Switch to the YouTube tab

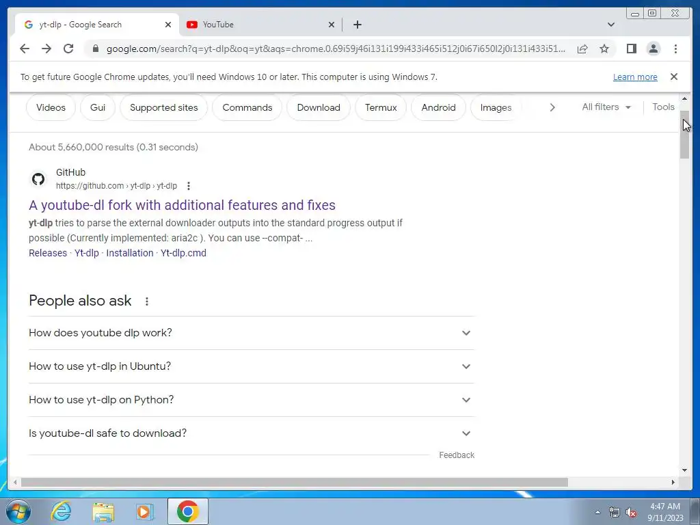261,25
